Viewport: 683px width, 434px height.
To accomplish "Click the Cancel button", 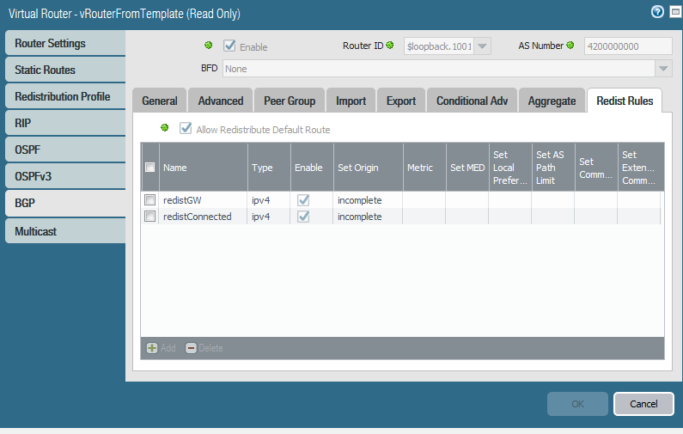I will [x=643, y=404].
